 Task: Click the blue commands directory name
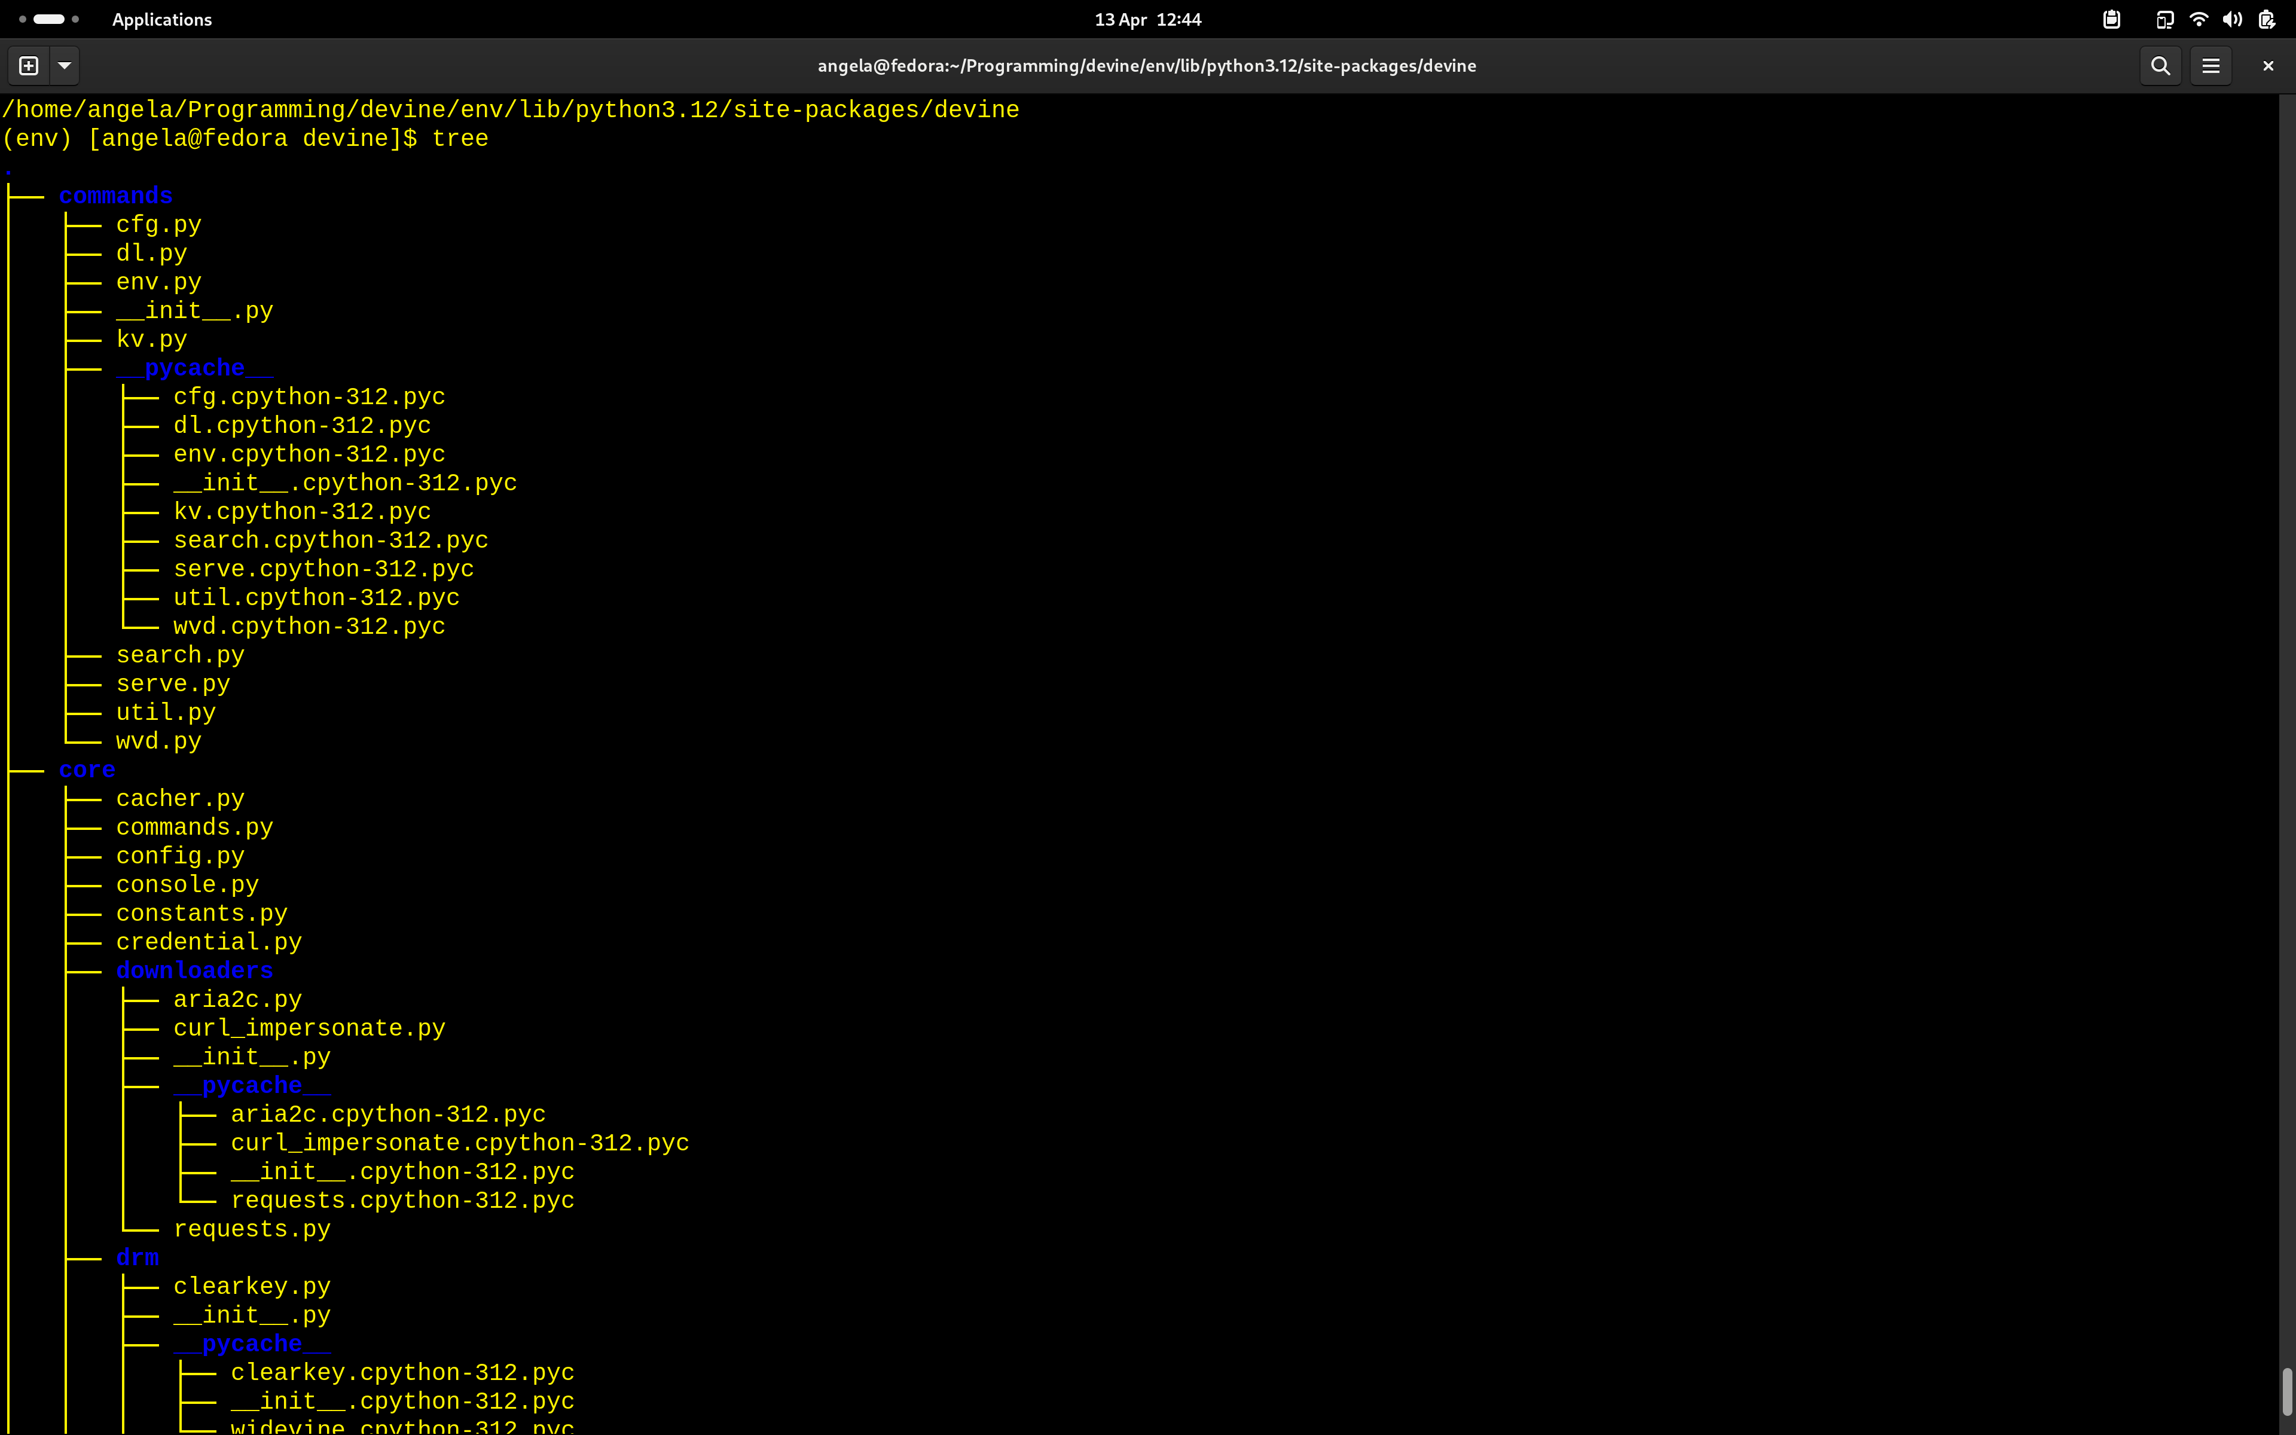pos(116,196)
